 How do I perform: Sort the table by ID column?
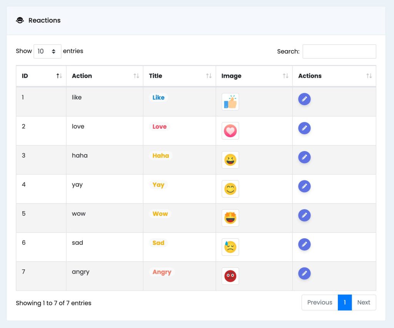tap(41, 76)
